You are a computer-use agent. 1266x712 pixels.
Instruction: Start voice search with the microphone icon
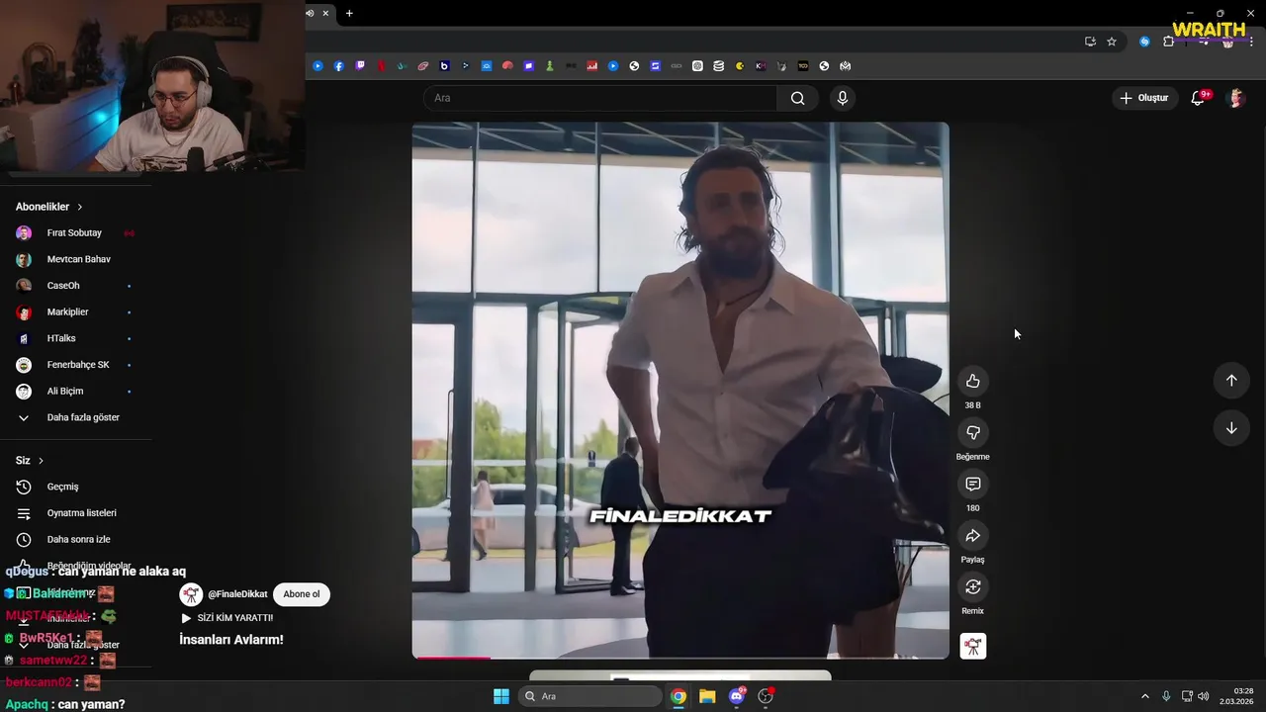(x=843, y=98)
